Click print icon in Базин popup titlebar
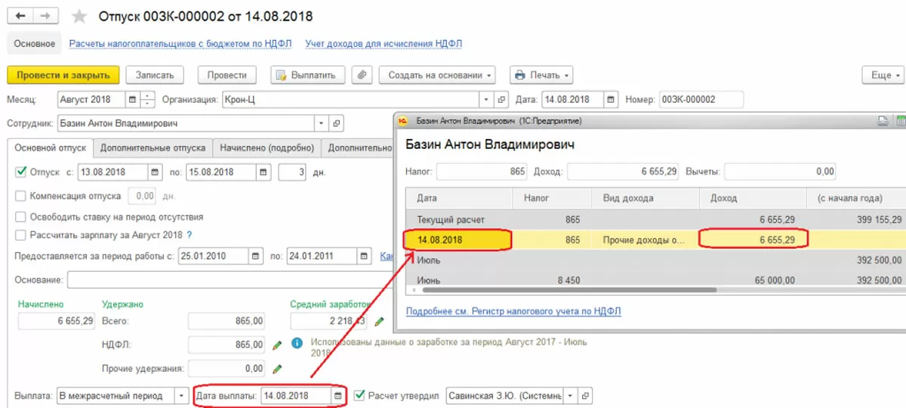The image size is (906, 408). point(883,120)
